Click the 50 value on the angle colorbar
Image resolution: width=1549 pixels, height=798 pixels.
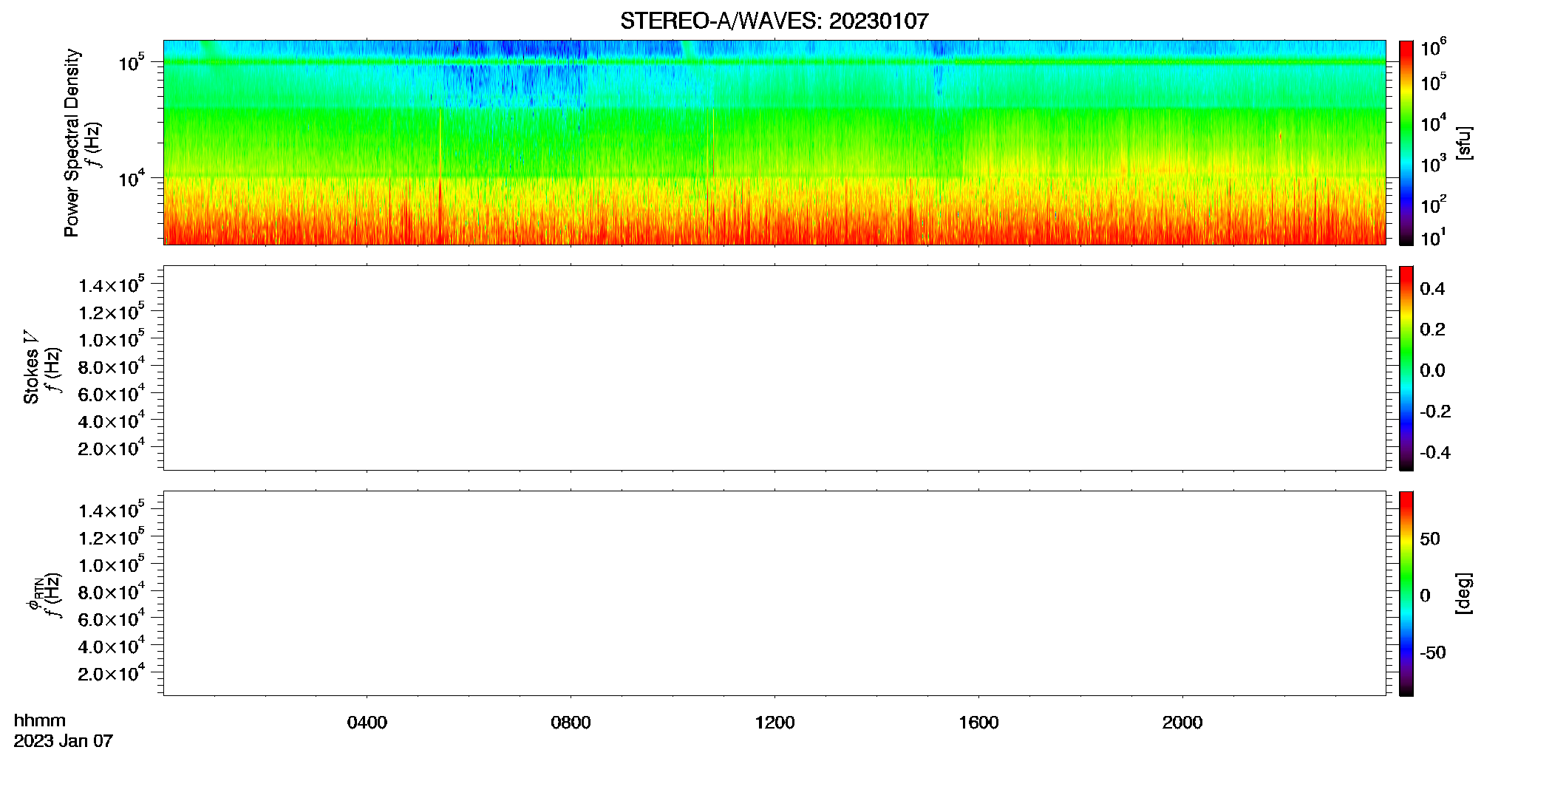(1430, 539)
